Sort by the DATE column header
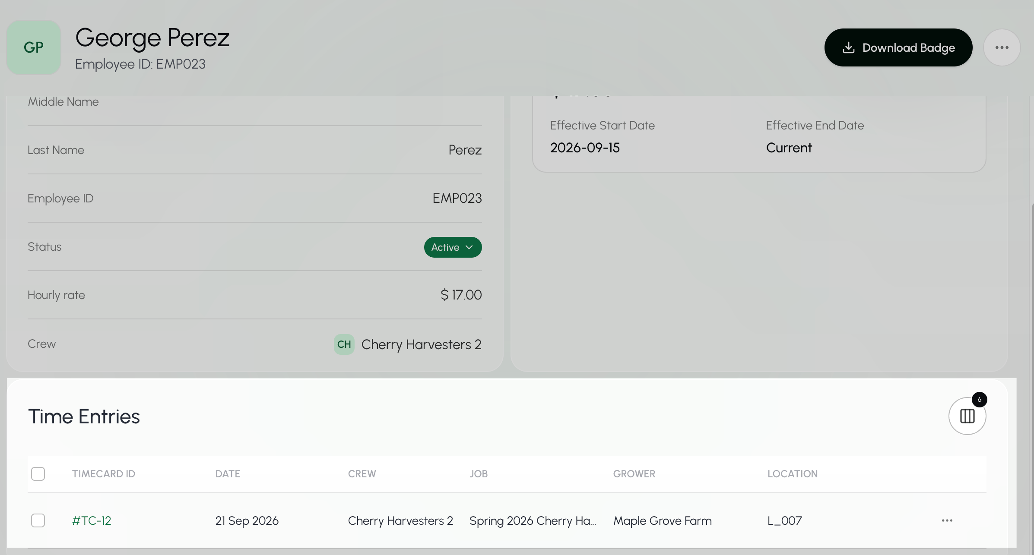Image resolution: width=1034 pixels, height=555 pixels. pyautogui.click(x=228, y=474)
